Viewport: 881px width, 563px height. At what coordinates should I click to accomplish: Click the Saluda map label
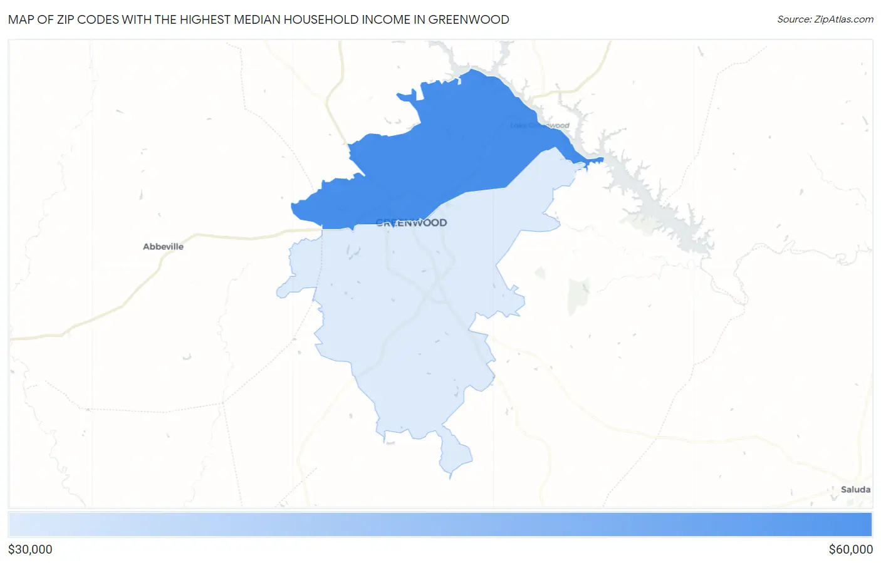pyautogui.click(x=855, y=490)
